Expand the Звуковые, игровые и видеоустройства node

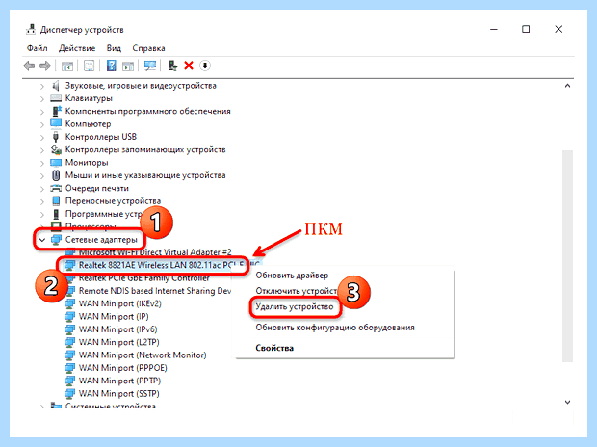42,86
